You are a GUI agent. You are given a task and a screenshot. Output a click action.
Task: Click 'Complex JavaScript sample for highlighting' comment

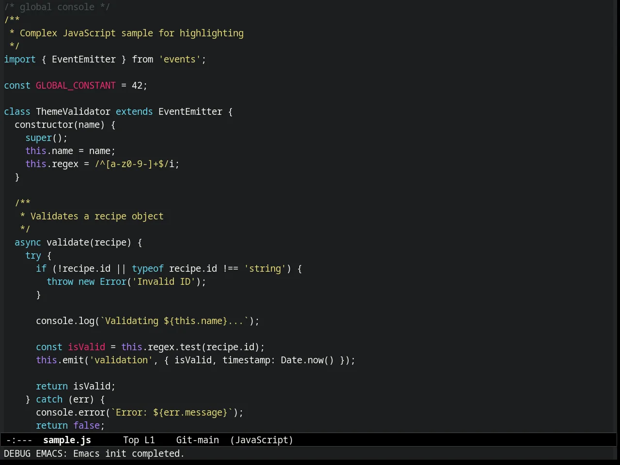(x=132, y=33)
